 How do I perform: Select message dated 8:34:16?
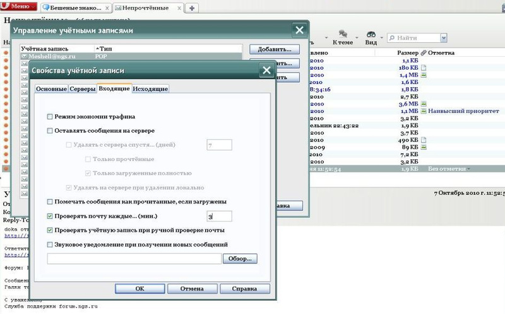[x=406, y=89]
